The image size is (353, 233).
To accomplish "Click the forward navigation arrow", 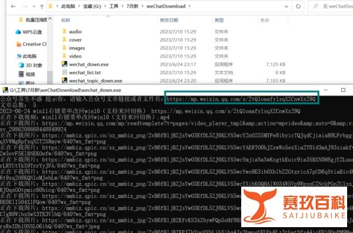I will tap(25, 6).
